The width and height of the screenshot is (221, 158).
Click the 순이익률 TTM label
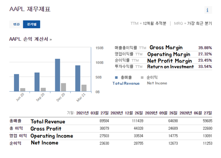pyautogui.click(x=127, y=60)
